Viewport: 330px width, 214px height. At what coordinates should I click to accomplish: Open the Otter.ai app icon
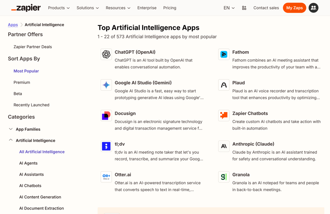click(x=106, y=177)
